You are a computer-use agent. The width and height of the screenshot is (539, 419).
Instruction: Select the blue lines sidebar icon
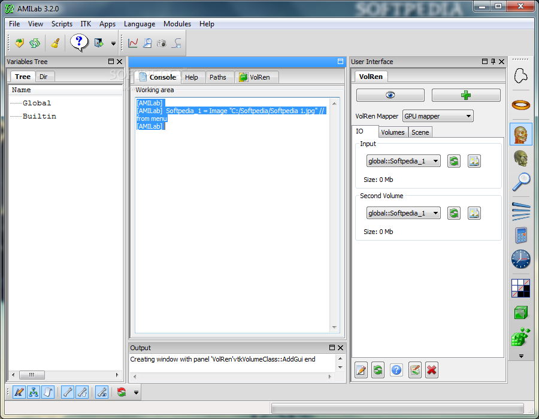point(521,211)
